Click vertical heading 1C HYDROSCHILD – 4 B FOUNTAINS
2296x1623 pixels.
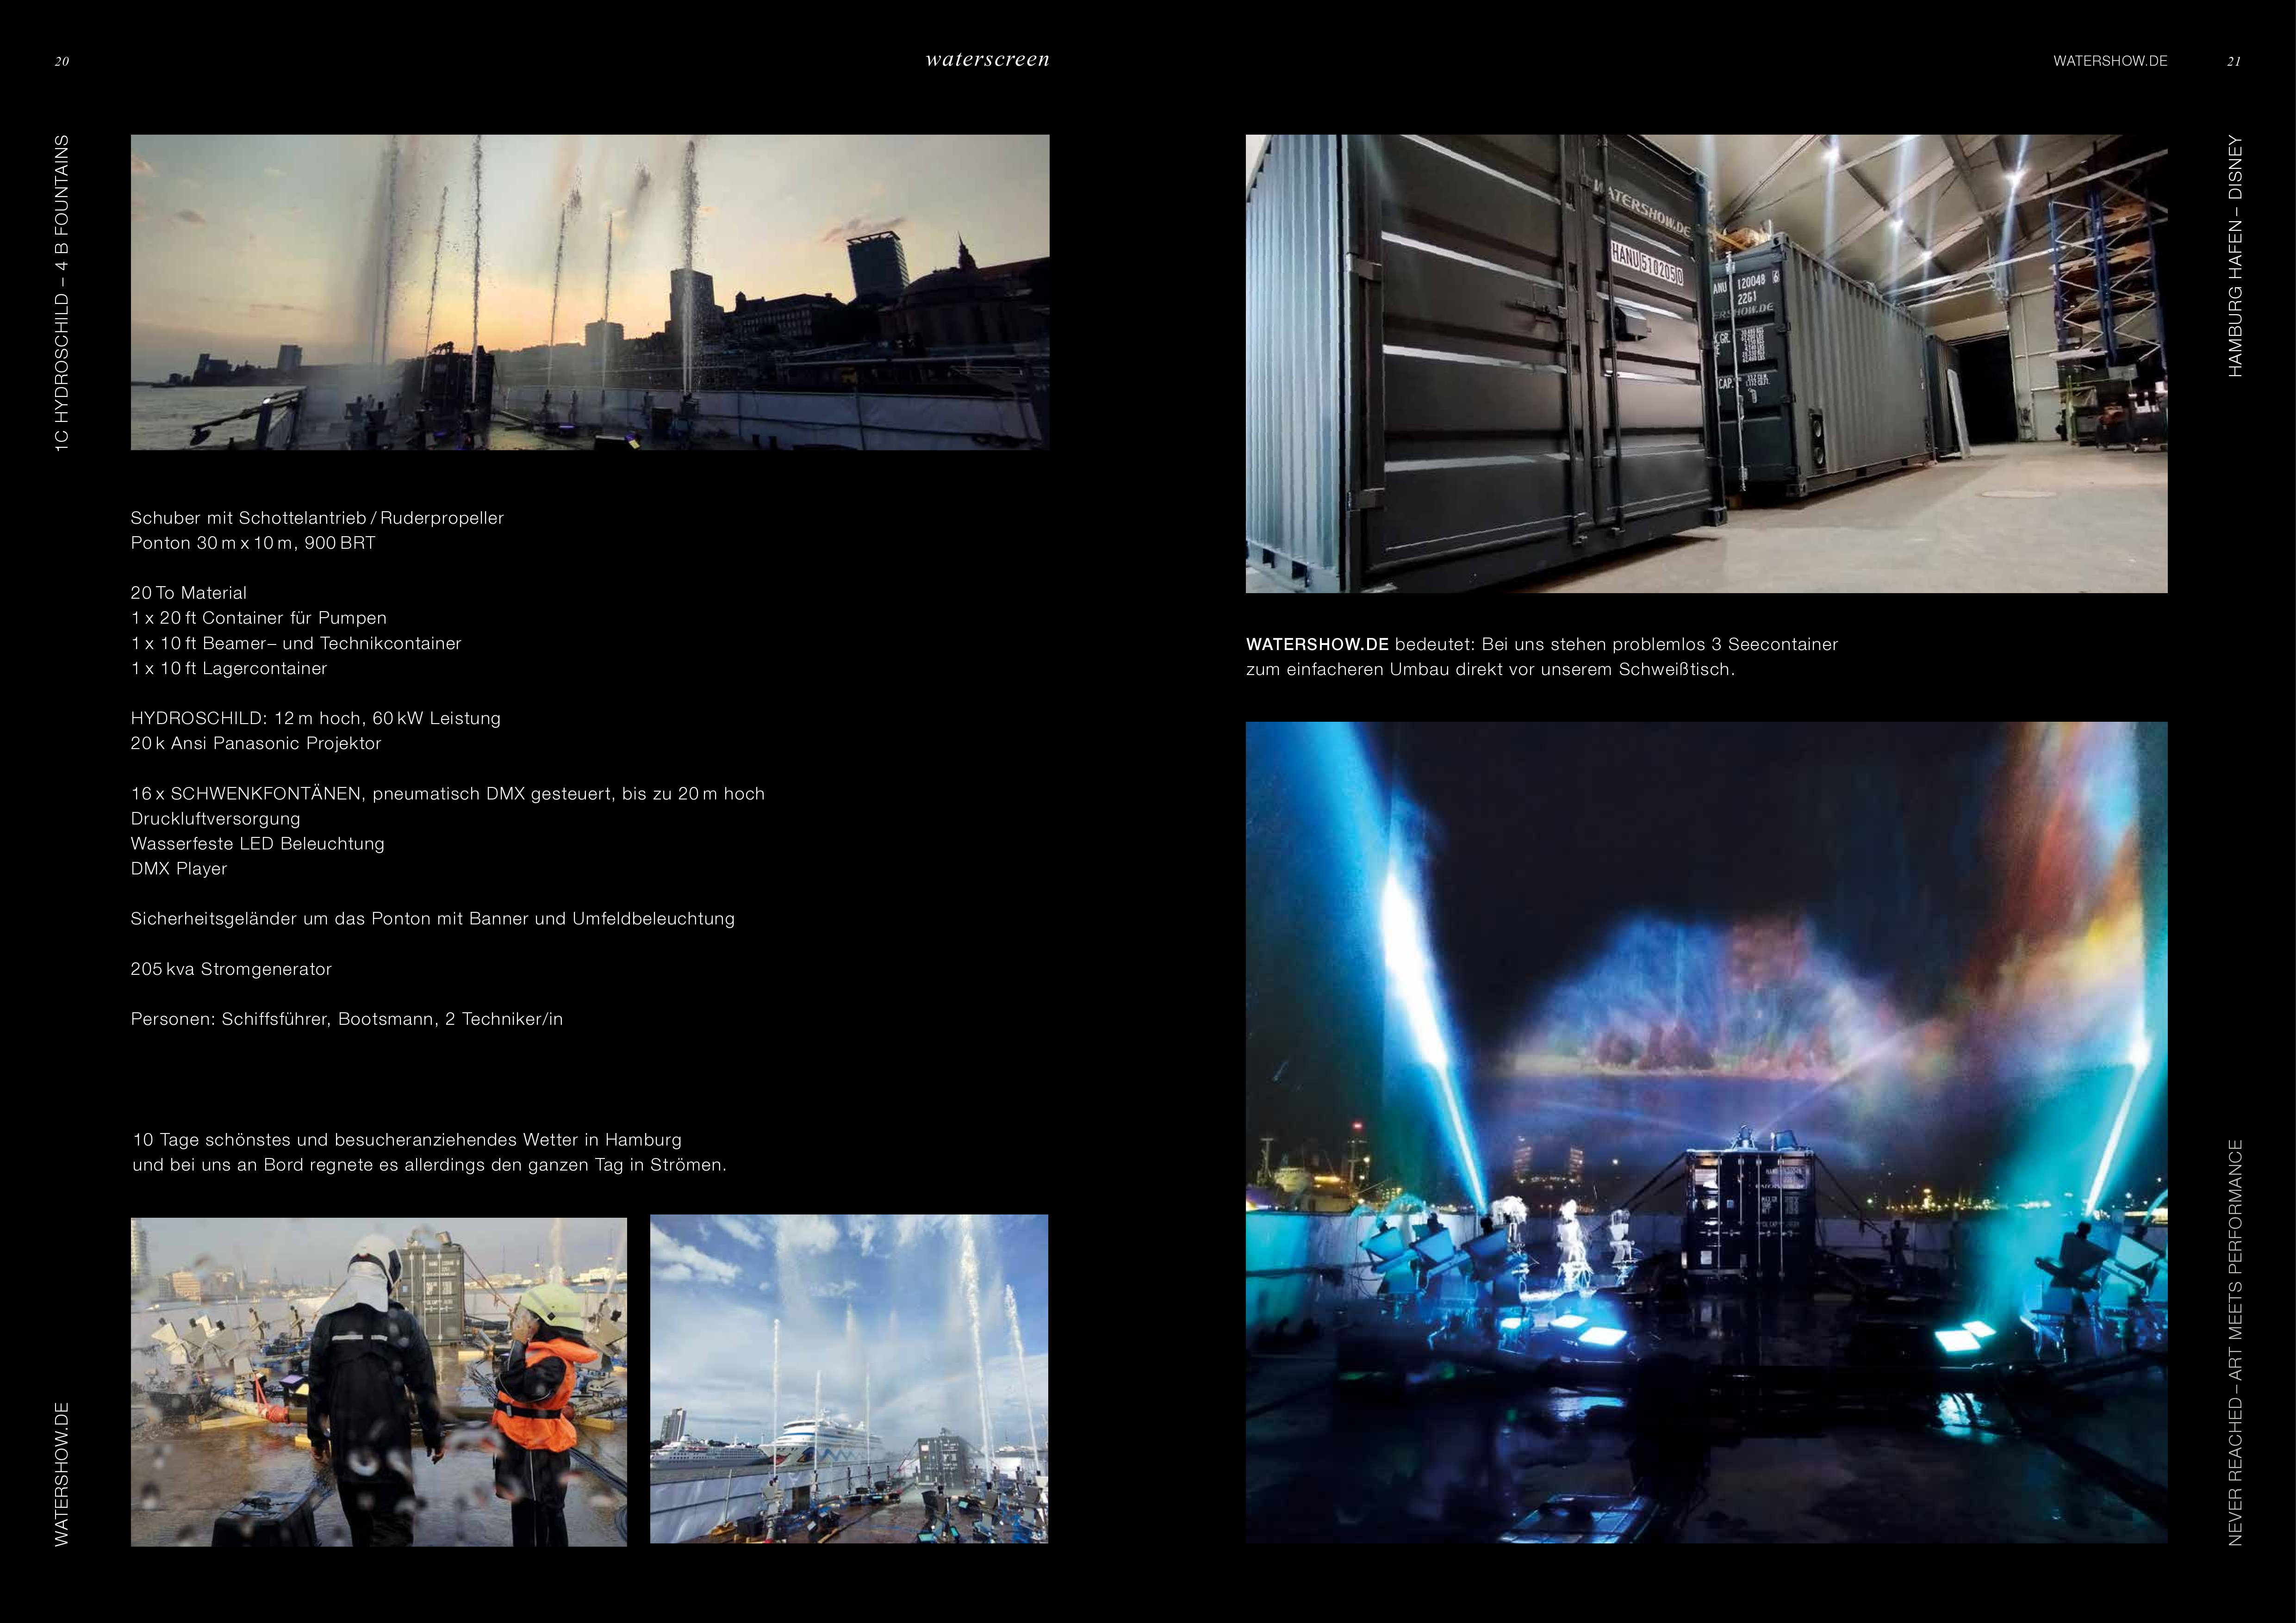(x=62, y=293)
